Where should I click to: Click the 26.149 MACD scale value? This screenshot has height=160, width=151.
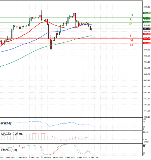(x=146, y=132)
